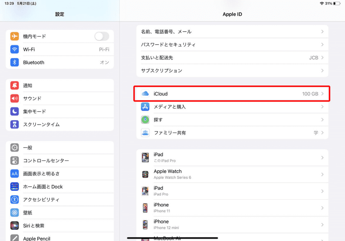Tap the Wi-Fi status icon in status bar
The width and height of the screenshot is (345, 241).
pos(322,3)
